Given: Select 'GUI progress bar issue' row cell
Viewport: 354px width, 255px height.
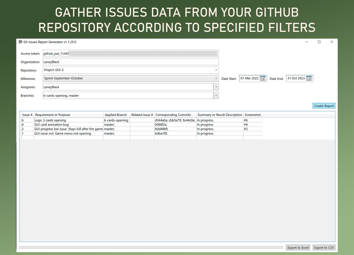Looking at the screenshot, I should coord(69,129).
